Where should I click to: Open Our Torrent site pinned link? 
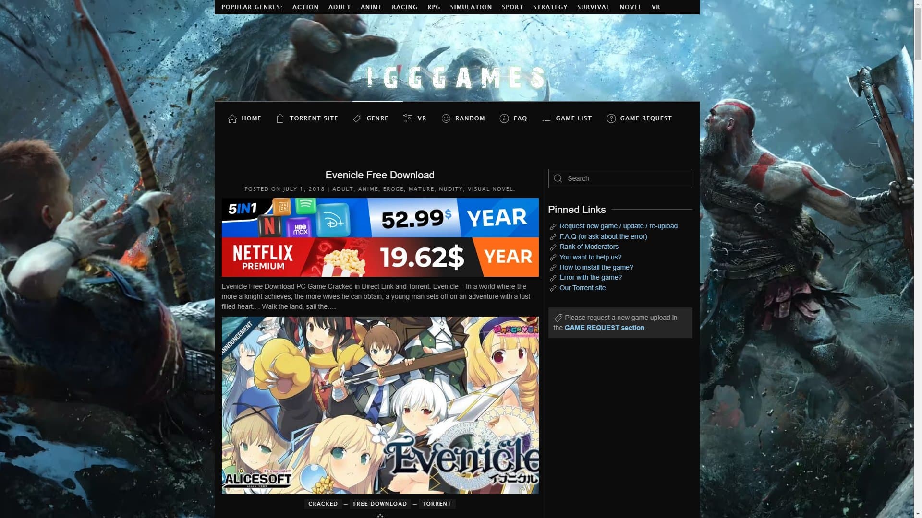(582, 288)
